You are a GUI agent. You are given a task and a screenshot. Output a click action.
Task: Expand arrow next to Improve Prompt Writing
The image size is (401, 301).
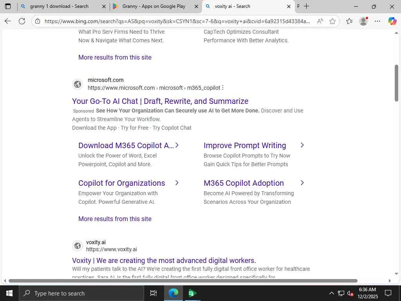pos(302,145)
